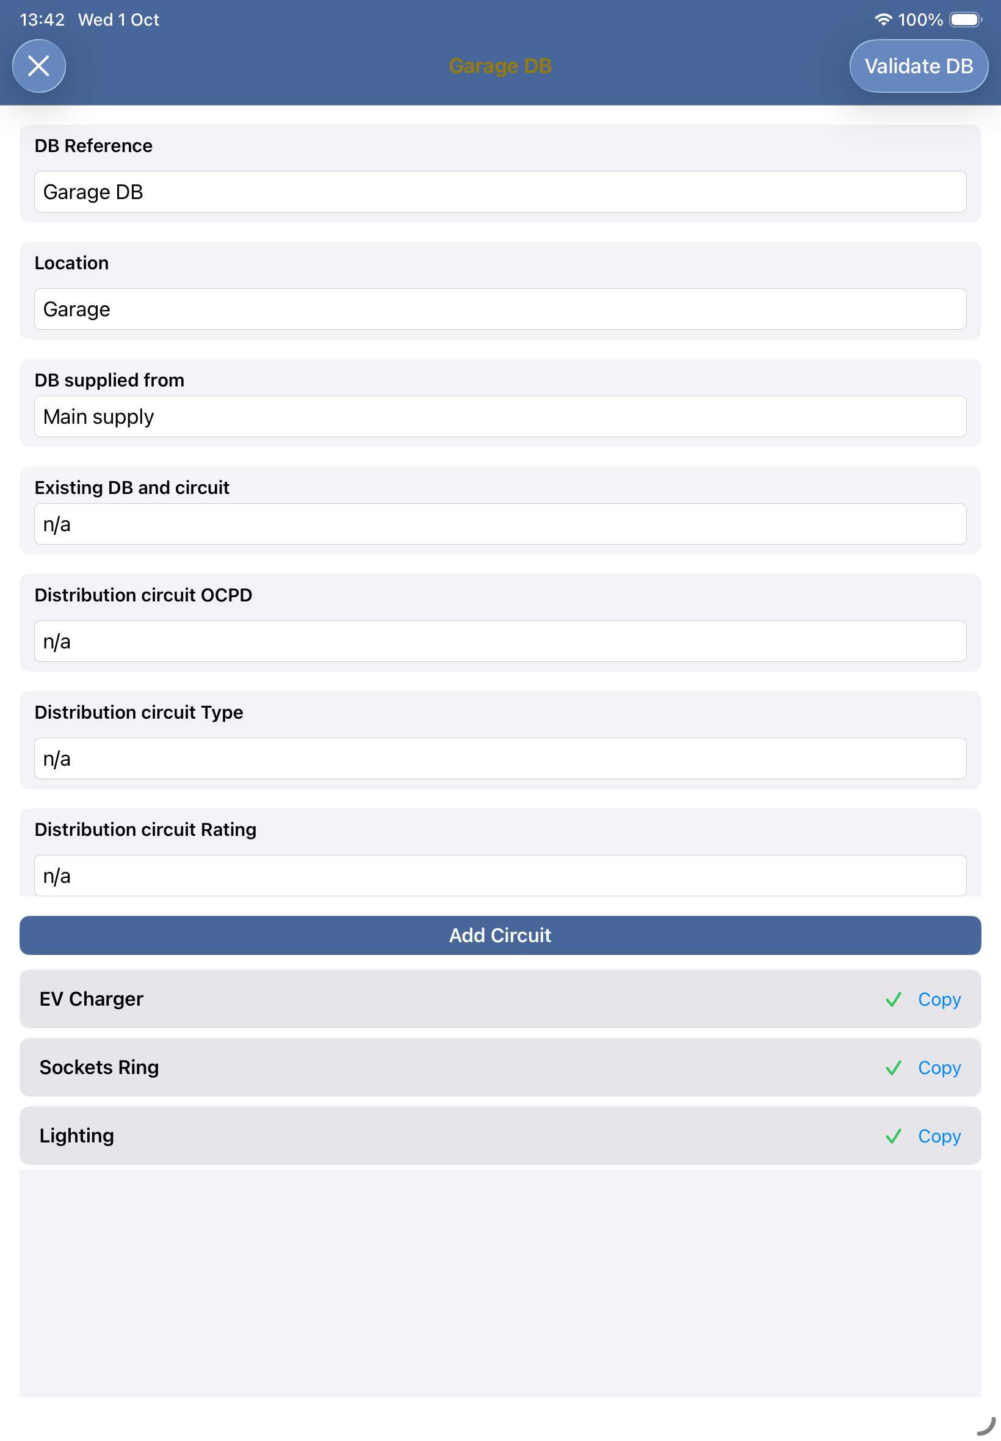Open the Distribution circuit Type field
This screenshot has width=1001, height=1441.
[500, 758]
